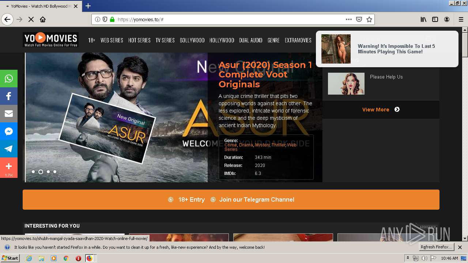Stop loading the page with X button
468x263 pixels.
[31, 19]
